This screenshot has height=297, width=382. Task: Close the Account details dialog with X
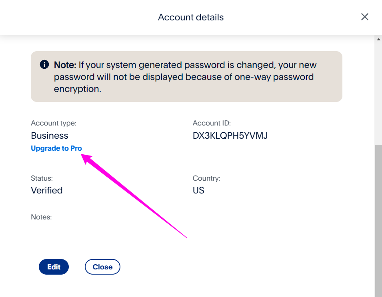[x=364, y=17]
